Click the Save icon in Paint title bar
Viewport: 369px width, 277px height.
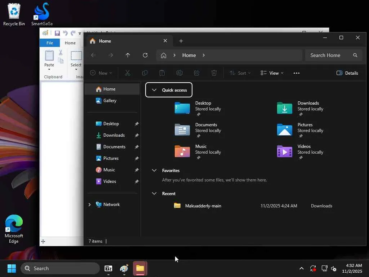[x=57, y=33]
